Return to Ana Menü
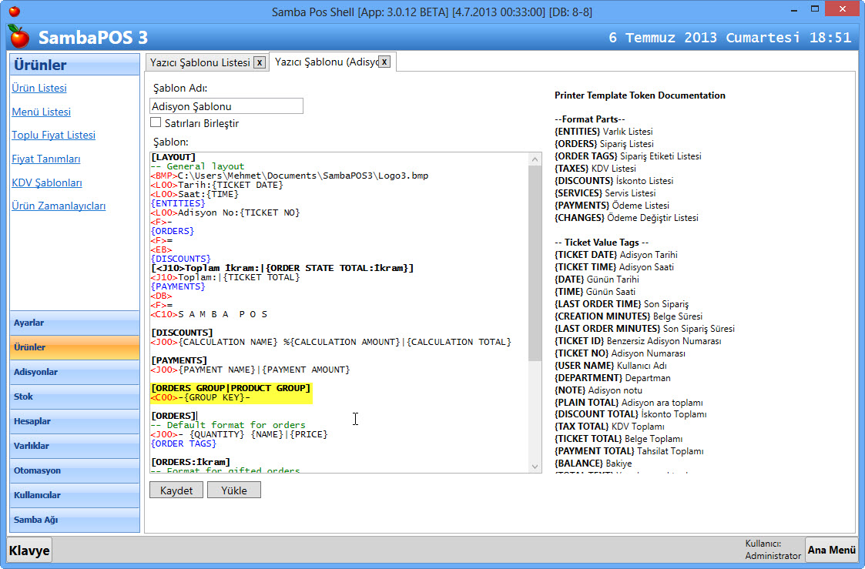Screen dimensions: 865x569 click(x=831, y=550)
